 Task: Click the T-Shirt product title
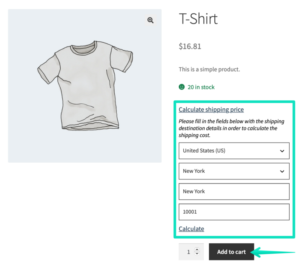(x=198, y=19)
